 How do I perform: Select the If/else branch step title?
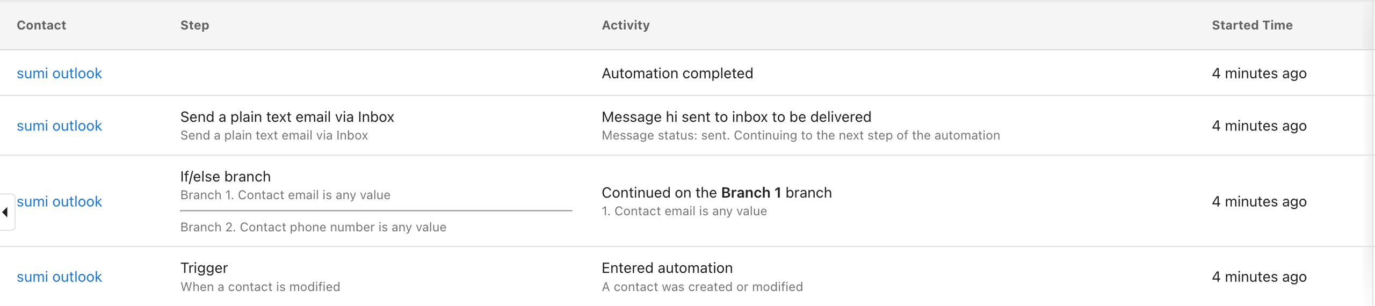(225, 177)
